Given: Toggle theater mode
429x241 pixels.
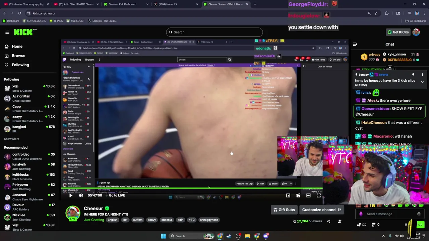Looking at the screenshot, I should (x=308, y=195).
